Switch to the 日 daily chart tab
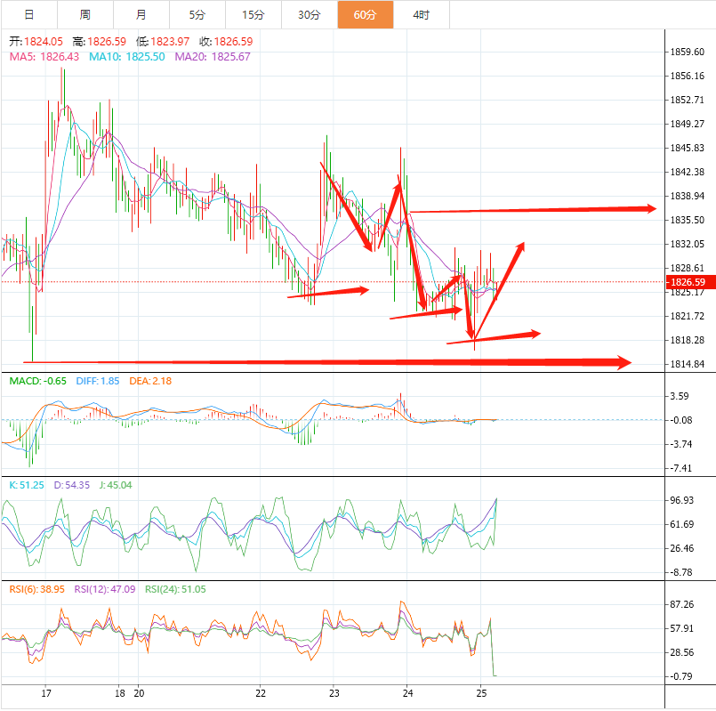 click(29, 14)
